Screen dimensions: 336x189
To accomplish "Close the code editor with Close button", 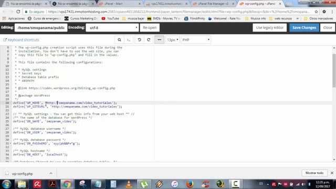I will tap(328, 28).
